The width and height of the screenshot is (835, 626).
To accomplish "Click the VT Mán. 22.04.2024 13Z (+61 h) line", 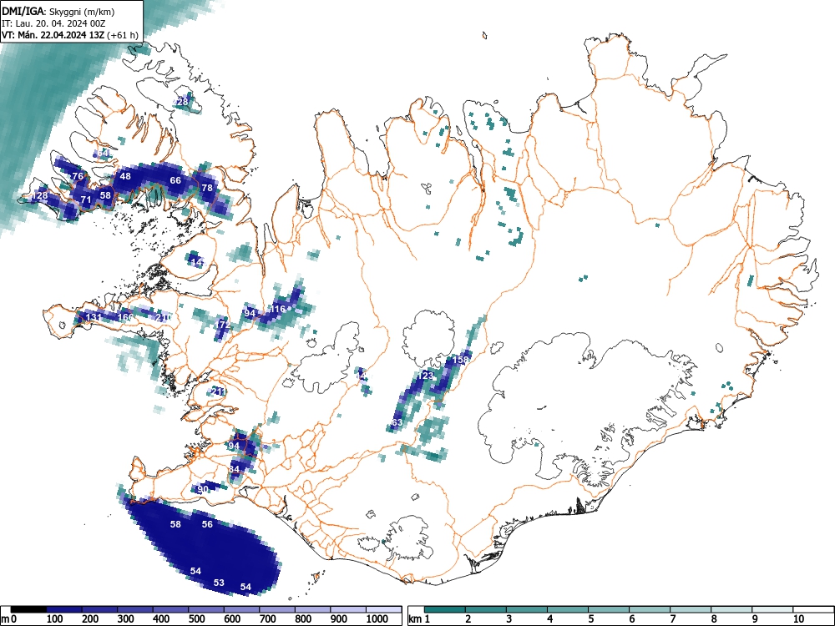I will tap(70, 35).
